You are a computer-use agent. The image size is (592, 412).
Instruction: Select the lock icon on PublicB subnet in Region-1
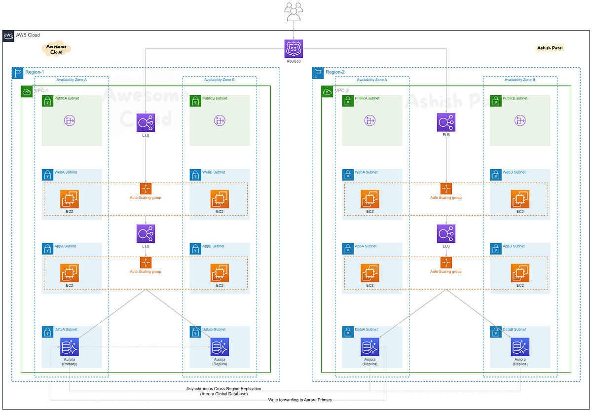pos(195,100)
